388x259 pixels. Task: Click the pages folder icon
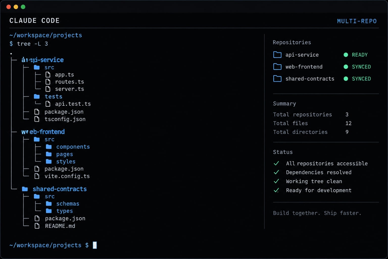click(x=49, y=154)
